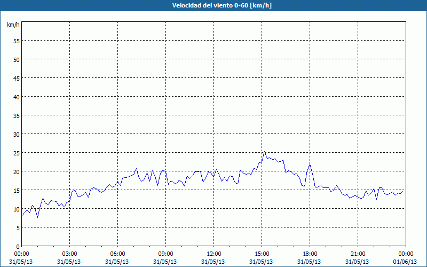Image resolution: width=427 pixels, height=267 pixels.
Task: Click the chart title 'Velocidad del viento 0-60 [km/h]'
Action: [222, 5]
